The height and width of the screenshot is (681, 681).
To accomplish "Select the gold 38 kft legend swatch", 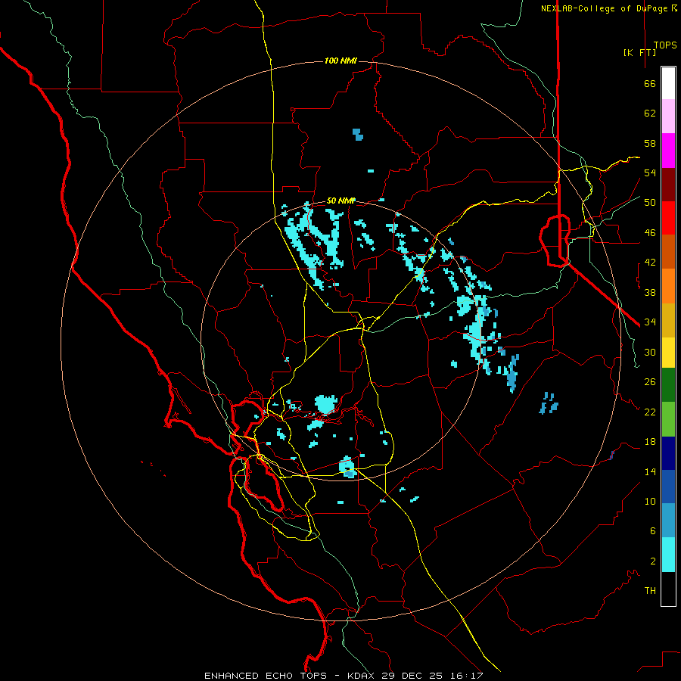I will pos(668,320).
